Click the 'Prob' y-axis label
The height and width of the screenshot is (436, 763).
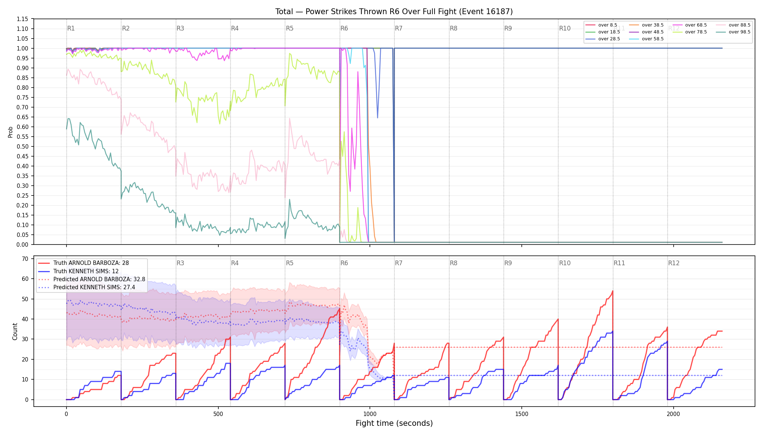coord(10,132)
